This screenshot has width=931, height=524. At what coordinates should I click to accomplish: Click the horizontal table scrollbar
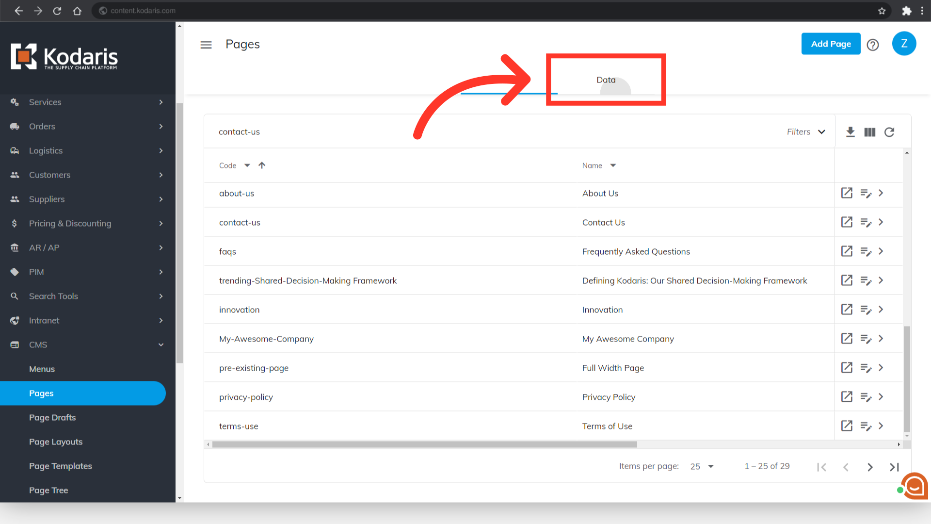point(424,444)
